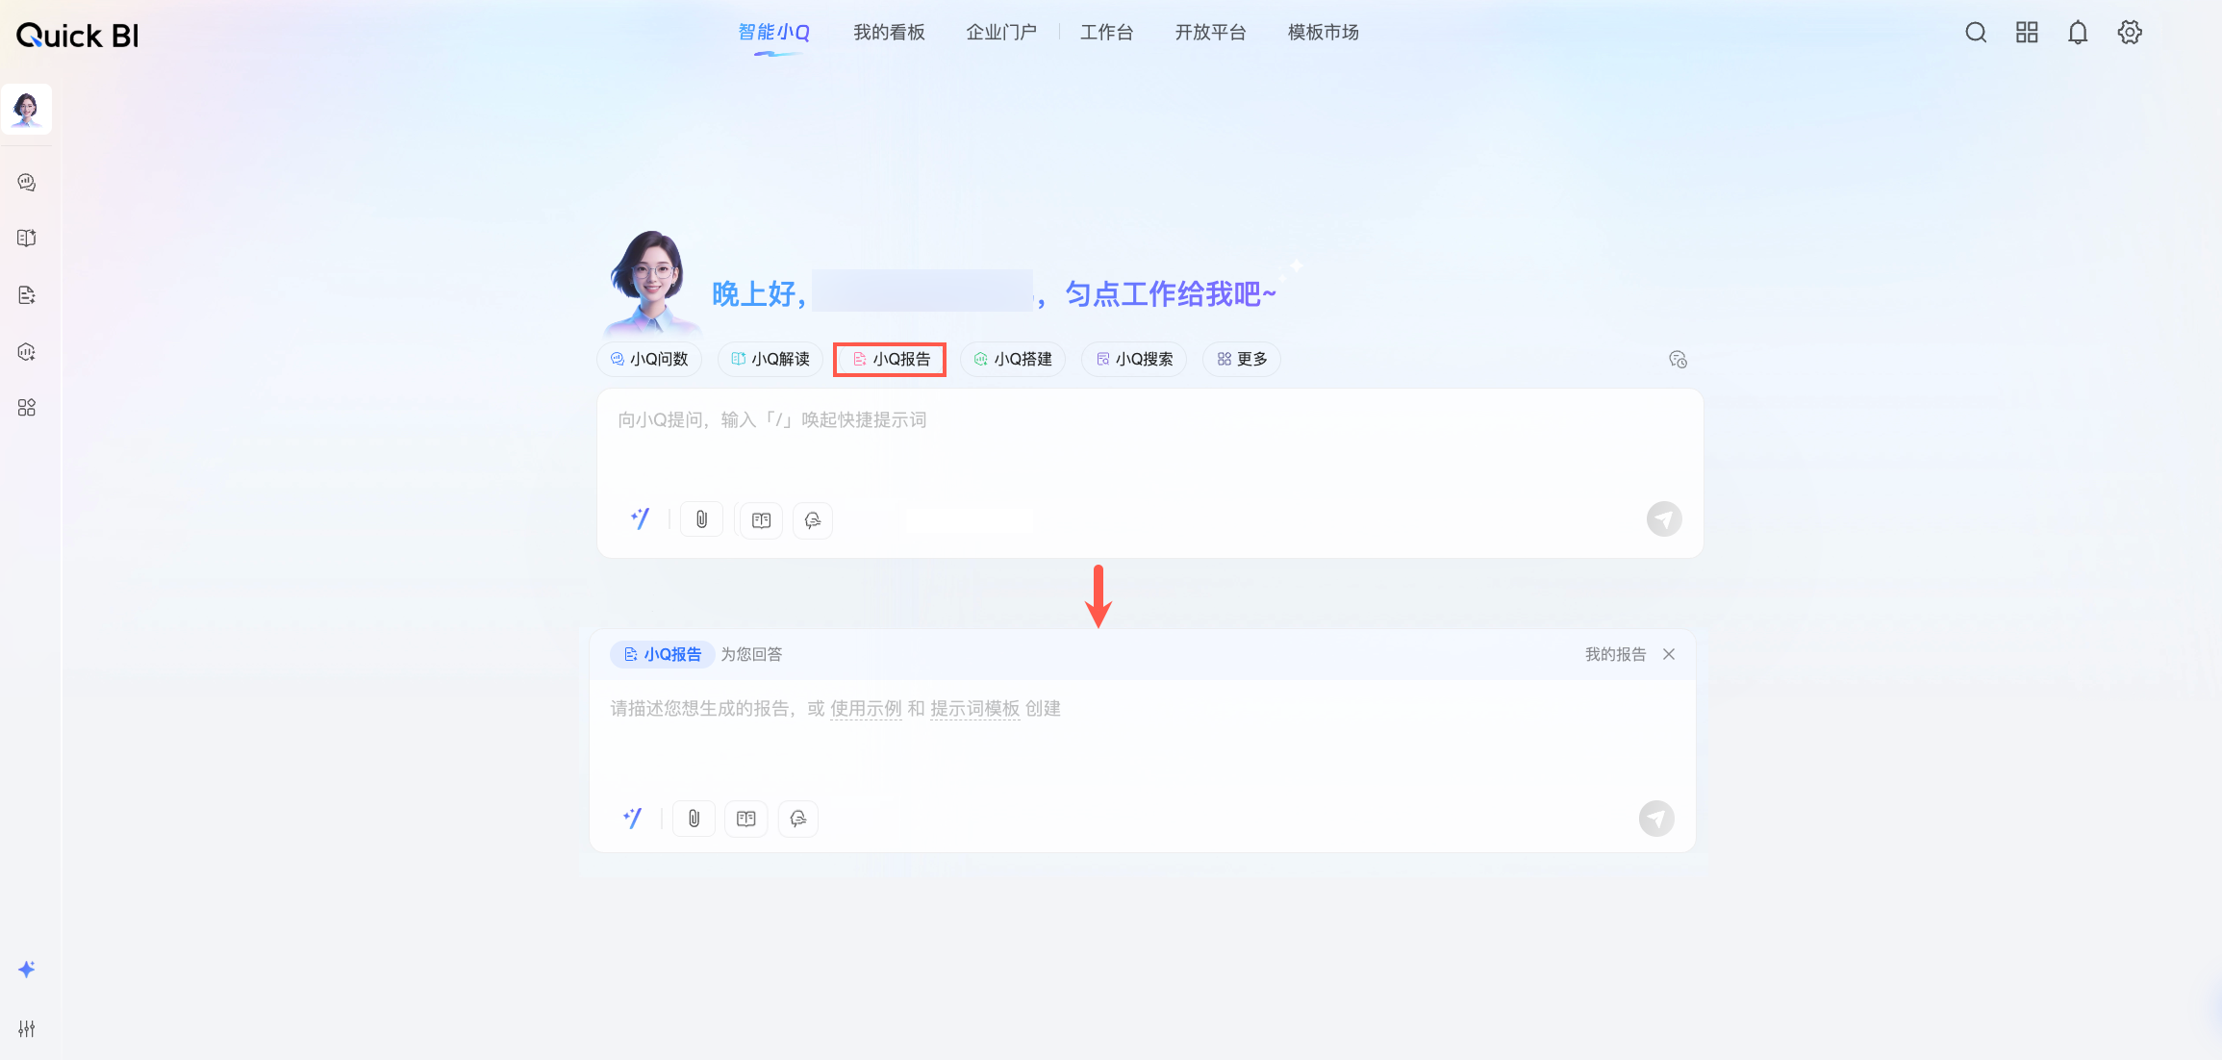Open the sliders settings icon in left sidebar
Viewport: 2222px width, 1060px height.
coord(27,1028)
